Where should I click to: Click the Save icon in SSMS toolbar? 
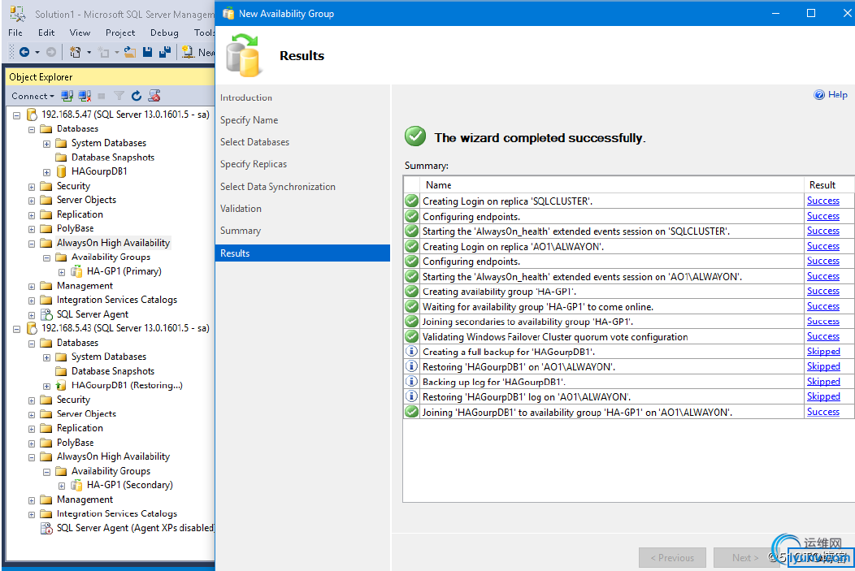tap(147, 52)
